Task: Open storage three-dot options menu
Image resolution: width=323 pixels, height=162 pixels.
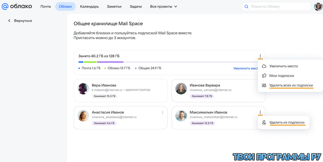Action: click(260, 56)
